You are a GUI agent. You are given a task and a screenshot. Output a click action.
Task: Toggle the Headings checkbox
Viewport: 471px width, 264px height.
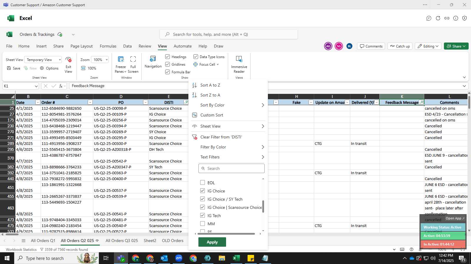tap(167, 57)
